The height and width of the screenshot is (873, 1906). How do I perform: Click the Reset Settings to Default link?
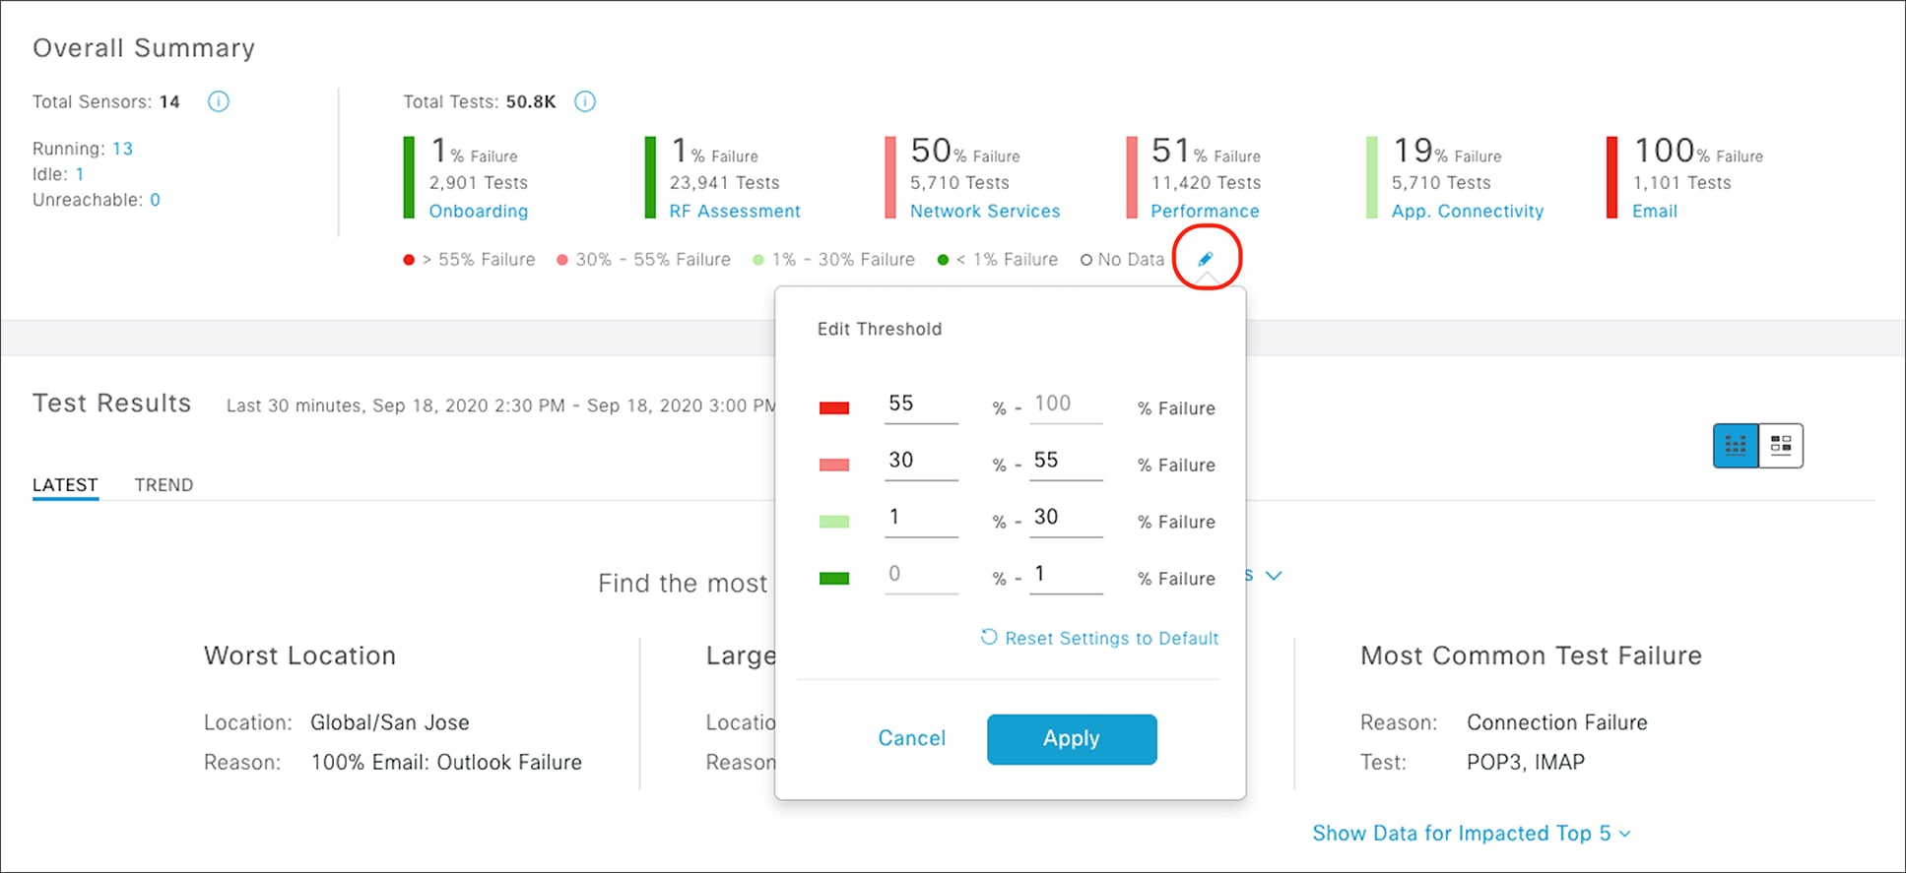pyautogui.click(x=1099, y=638)
